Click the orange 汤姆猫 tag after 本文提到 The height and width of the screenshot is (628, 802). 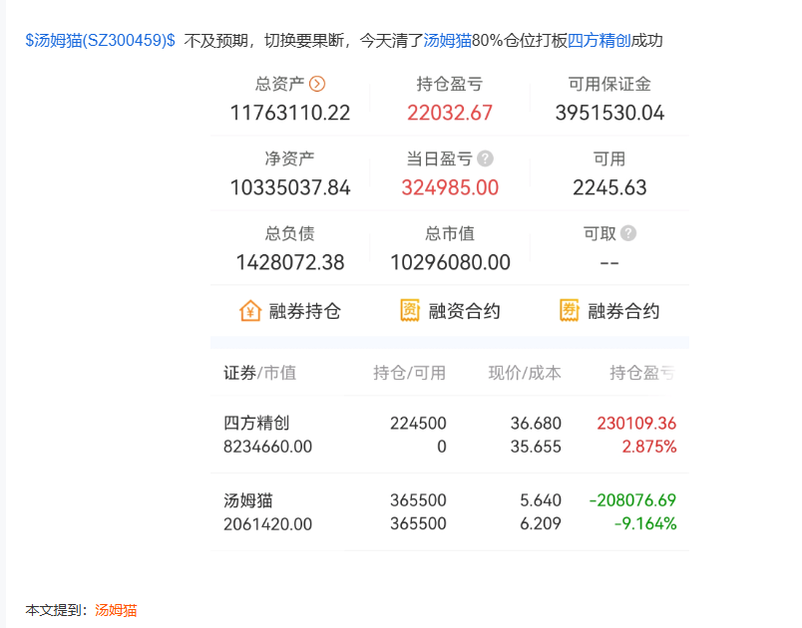[x=116, y=610]
